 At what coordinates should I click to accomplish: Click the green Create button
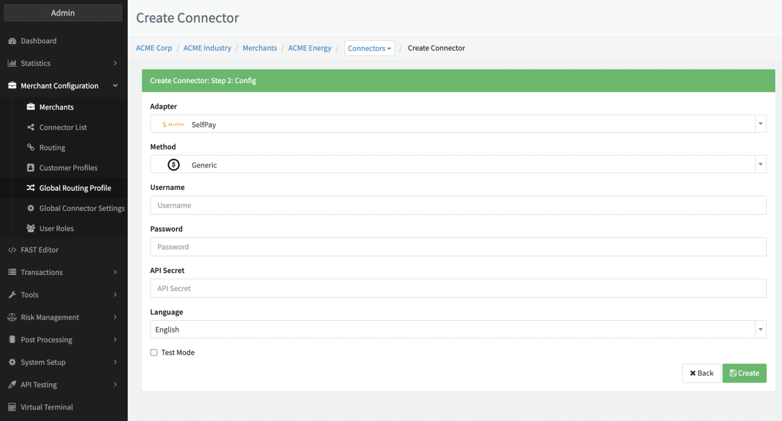coord(744,373)
